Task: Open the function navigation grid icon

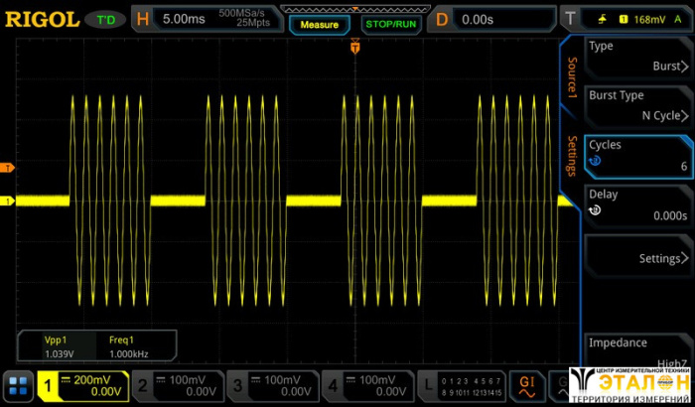Action: (x=17, y=385)
